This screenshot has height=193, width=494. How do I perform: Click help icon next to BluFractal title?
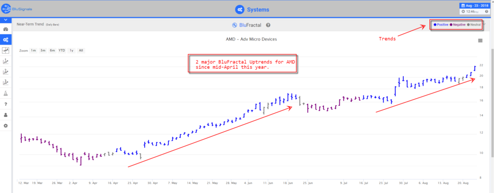click(268, 25)
